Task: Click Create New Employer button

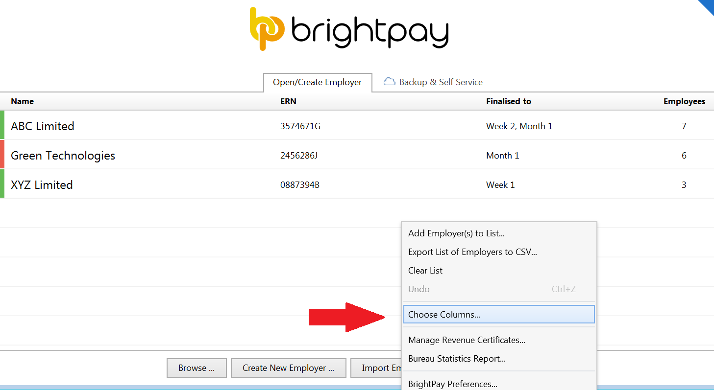Action: tap(288, 368)
